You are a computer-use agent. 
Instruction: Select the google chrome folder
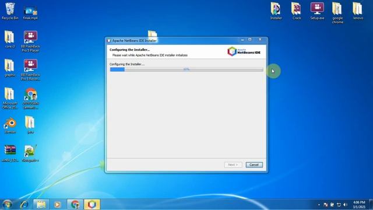pyautogui.click(x=337, y=13)
